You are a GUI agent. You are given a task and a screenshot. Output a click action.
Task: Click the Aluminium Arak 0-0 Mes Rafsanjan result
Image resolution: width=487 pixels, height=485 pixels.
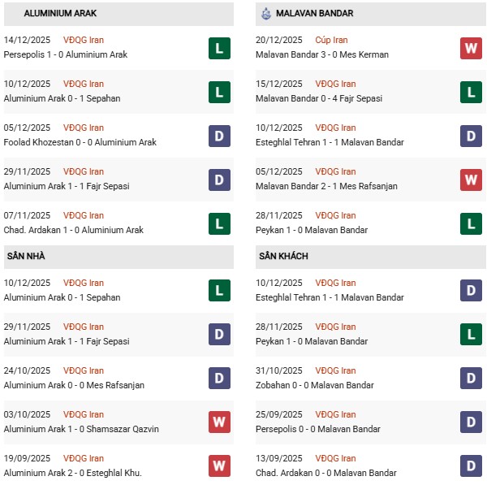[x=74, y=385]
